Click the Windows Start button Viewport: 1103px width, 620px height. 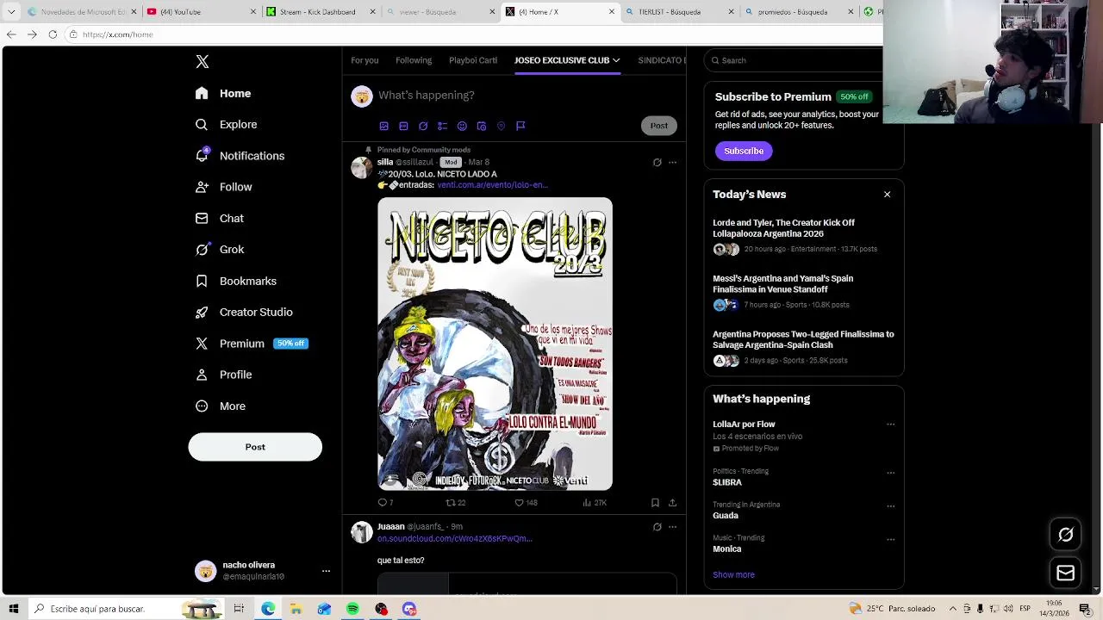14,609
